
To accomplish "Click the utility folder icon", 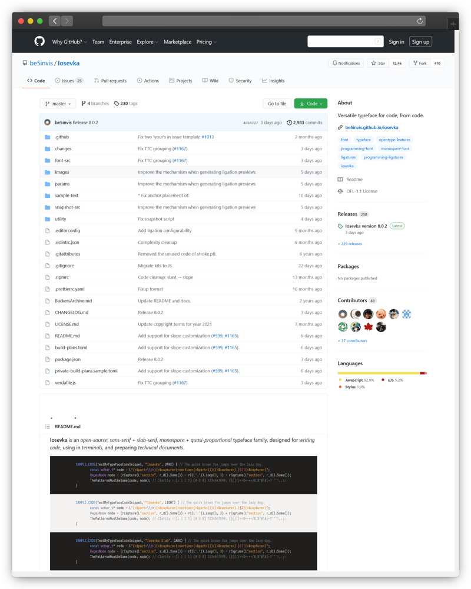I will [47, 219].
